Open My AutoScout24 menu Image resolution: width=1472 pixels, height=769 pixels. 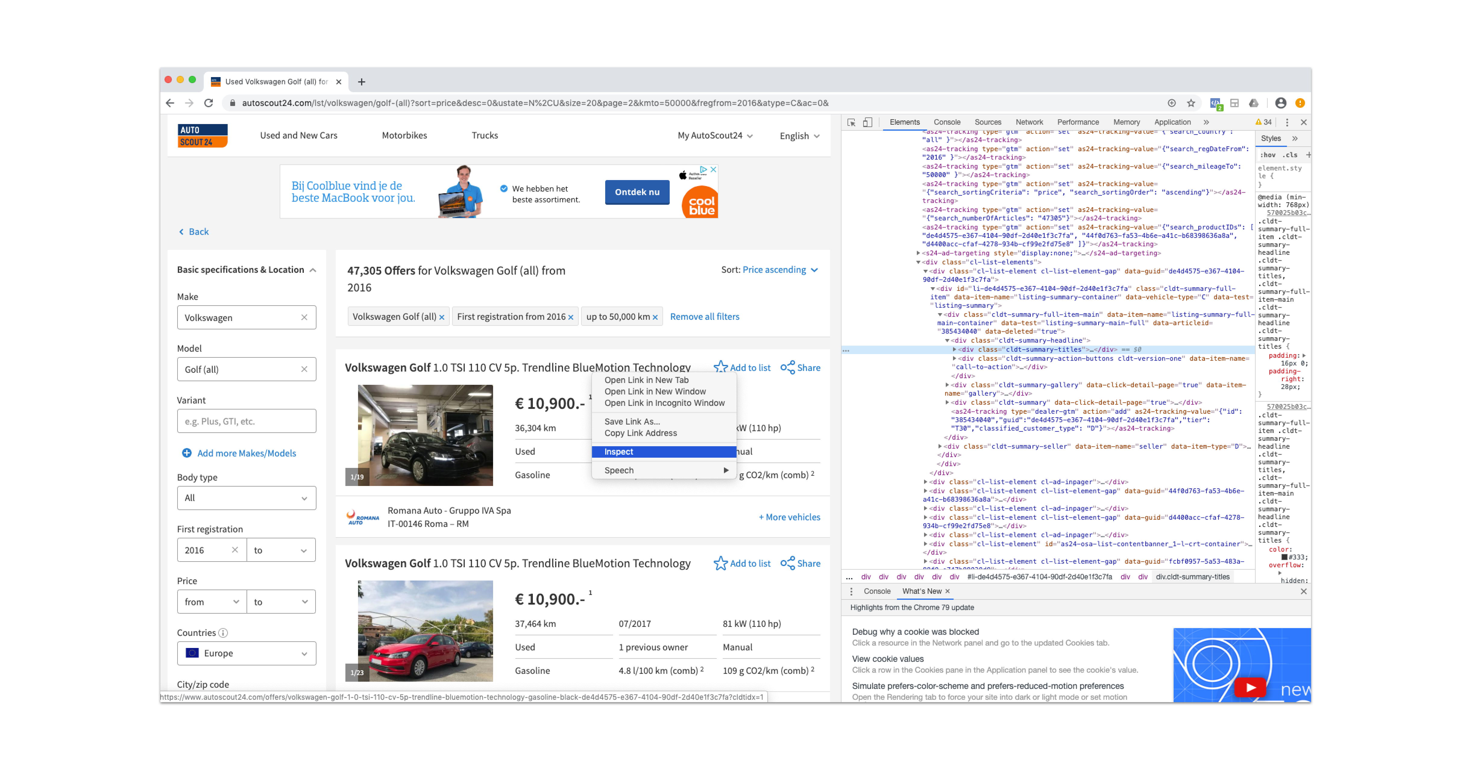pyautogui.click(x=715, y=135)
